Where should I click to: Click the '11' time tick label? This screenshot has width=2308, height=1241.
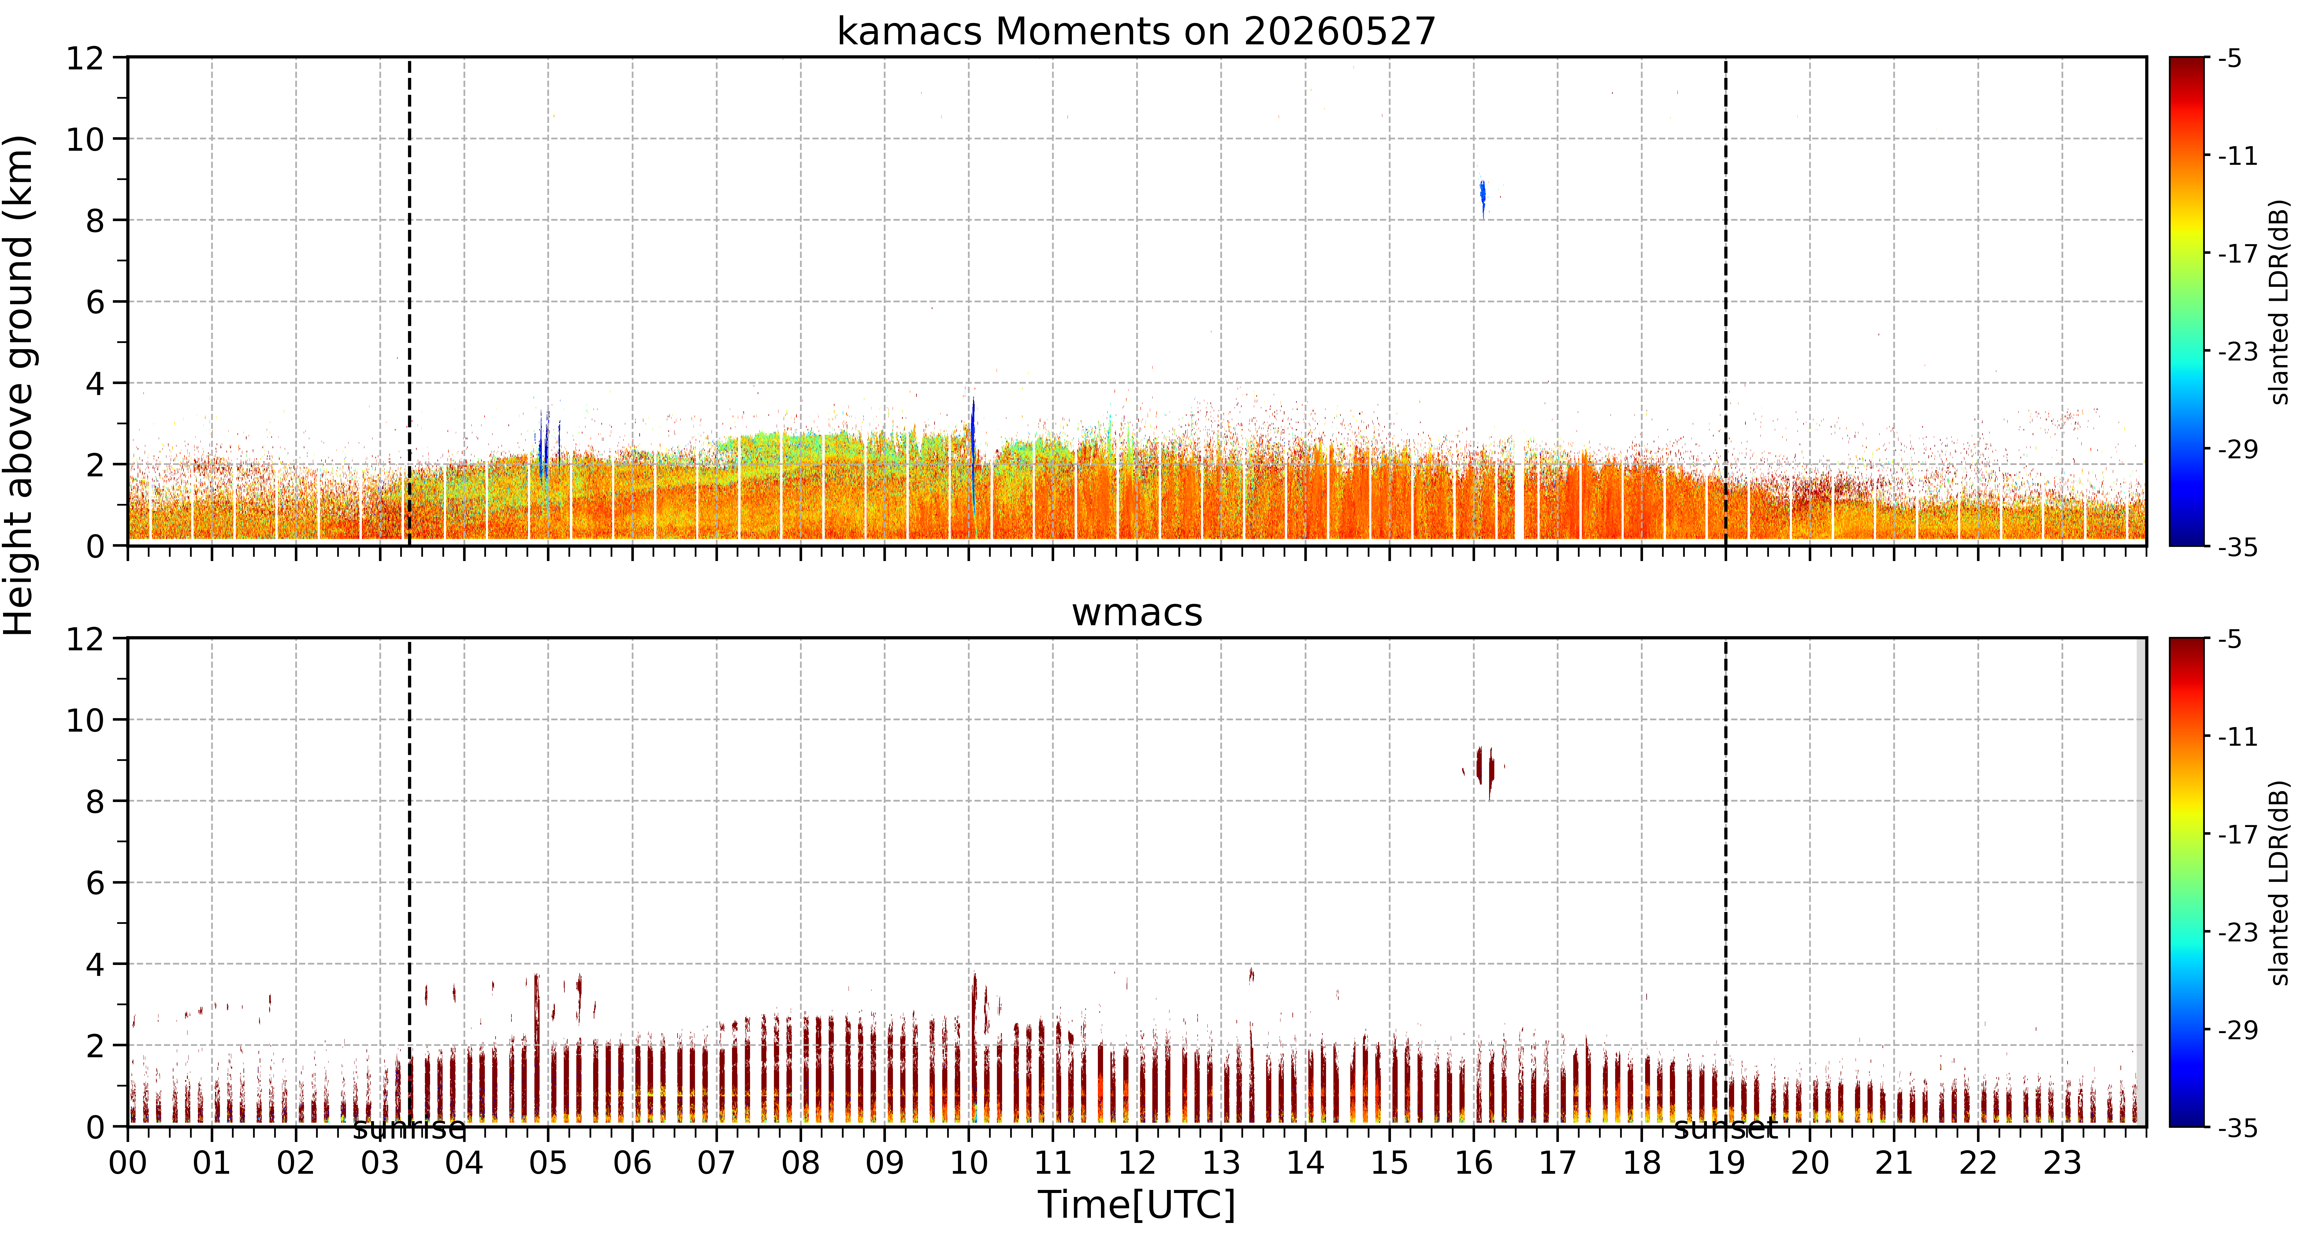pyautogui.click(x=1053, y=1163)
